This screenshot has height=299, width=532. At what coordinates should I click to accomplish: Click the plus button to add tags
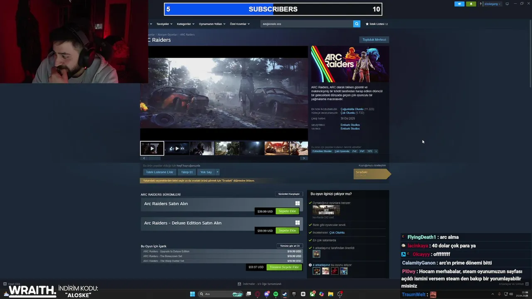point(376,151)
